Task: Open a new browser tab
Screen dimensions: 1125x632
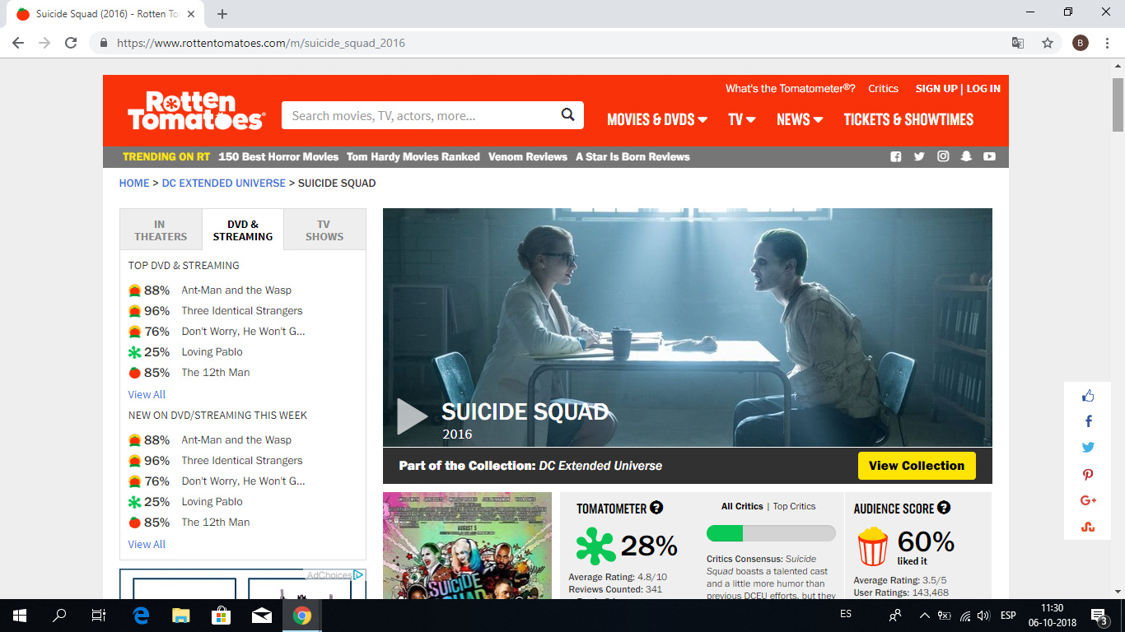Action: point(222,14)
